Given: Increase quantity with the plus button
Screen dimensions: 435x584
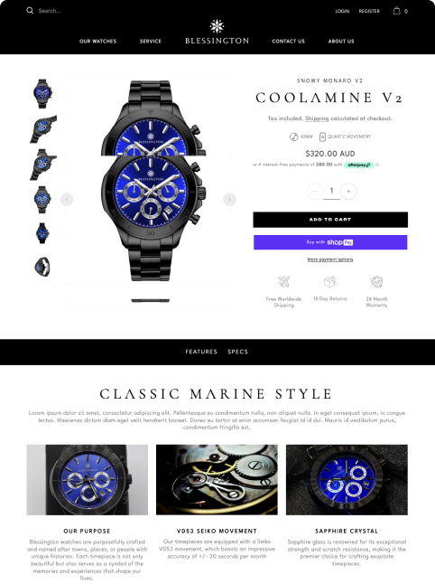Looking at the screenshot, I should (348, 191).
